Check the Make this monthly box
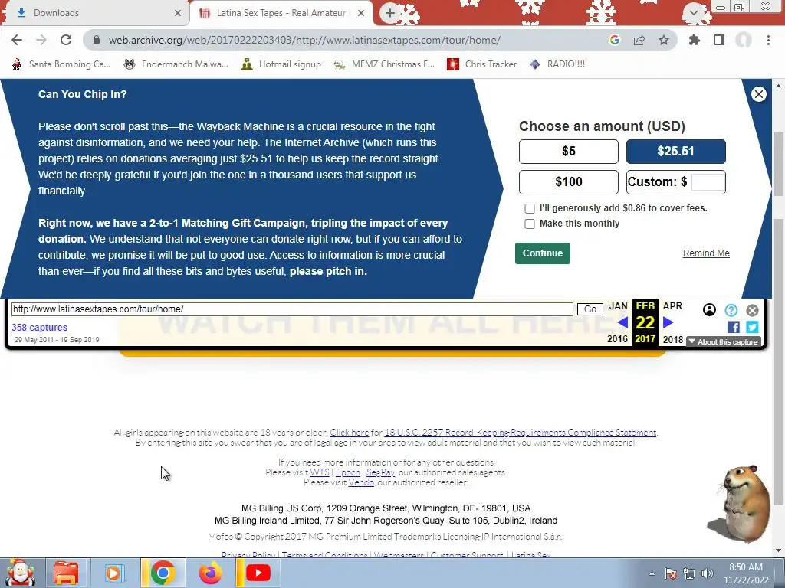Image resolution: width=785 pixels, height=588 pixels. pos(530,224)
